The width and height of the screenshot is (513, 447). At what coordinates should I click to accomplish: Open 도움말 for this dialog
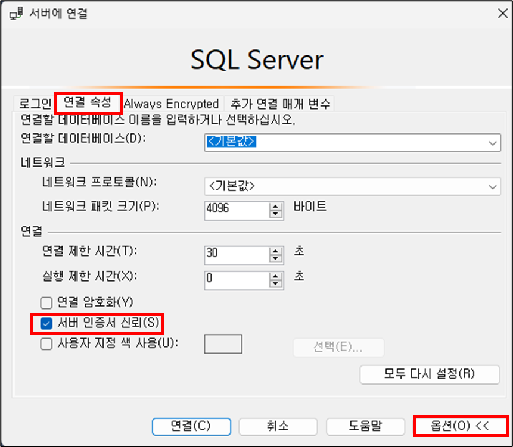point(365,426)
